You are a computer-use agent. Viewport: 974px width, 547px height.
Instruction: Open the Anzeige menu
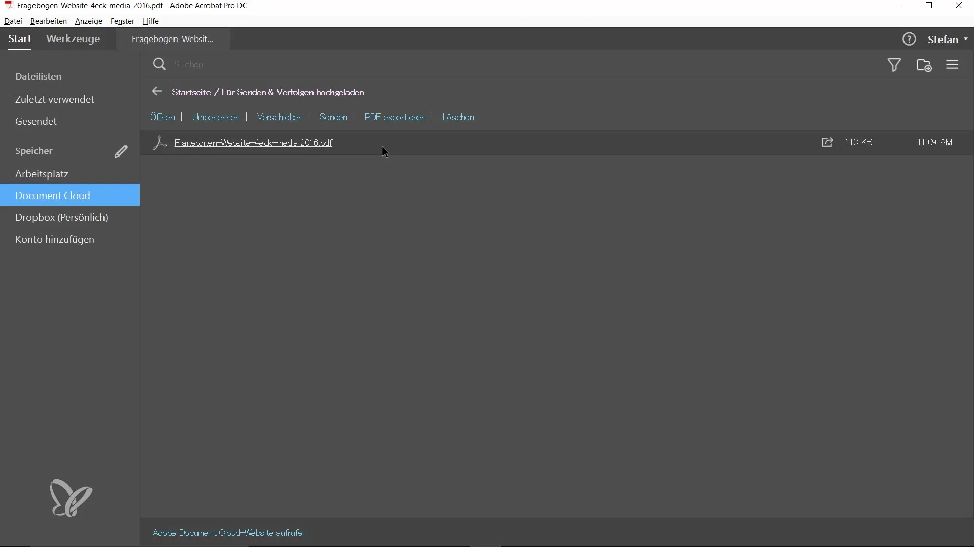88,21
